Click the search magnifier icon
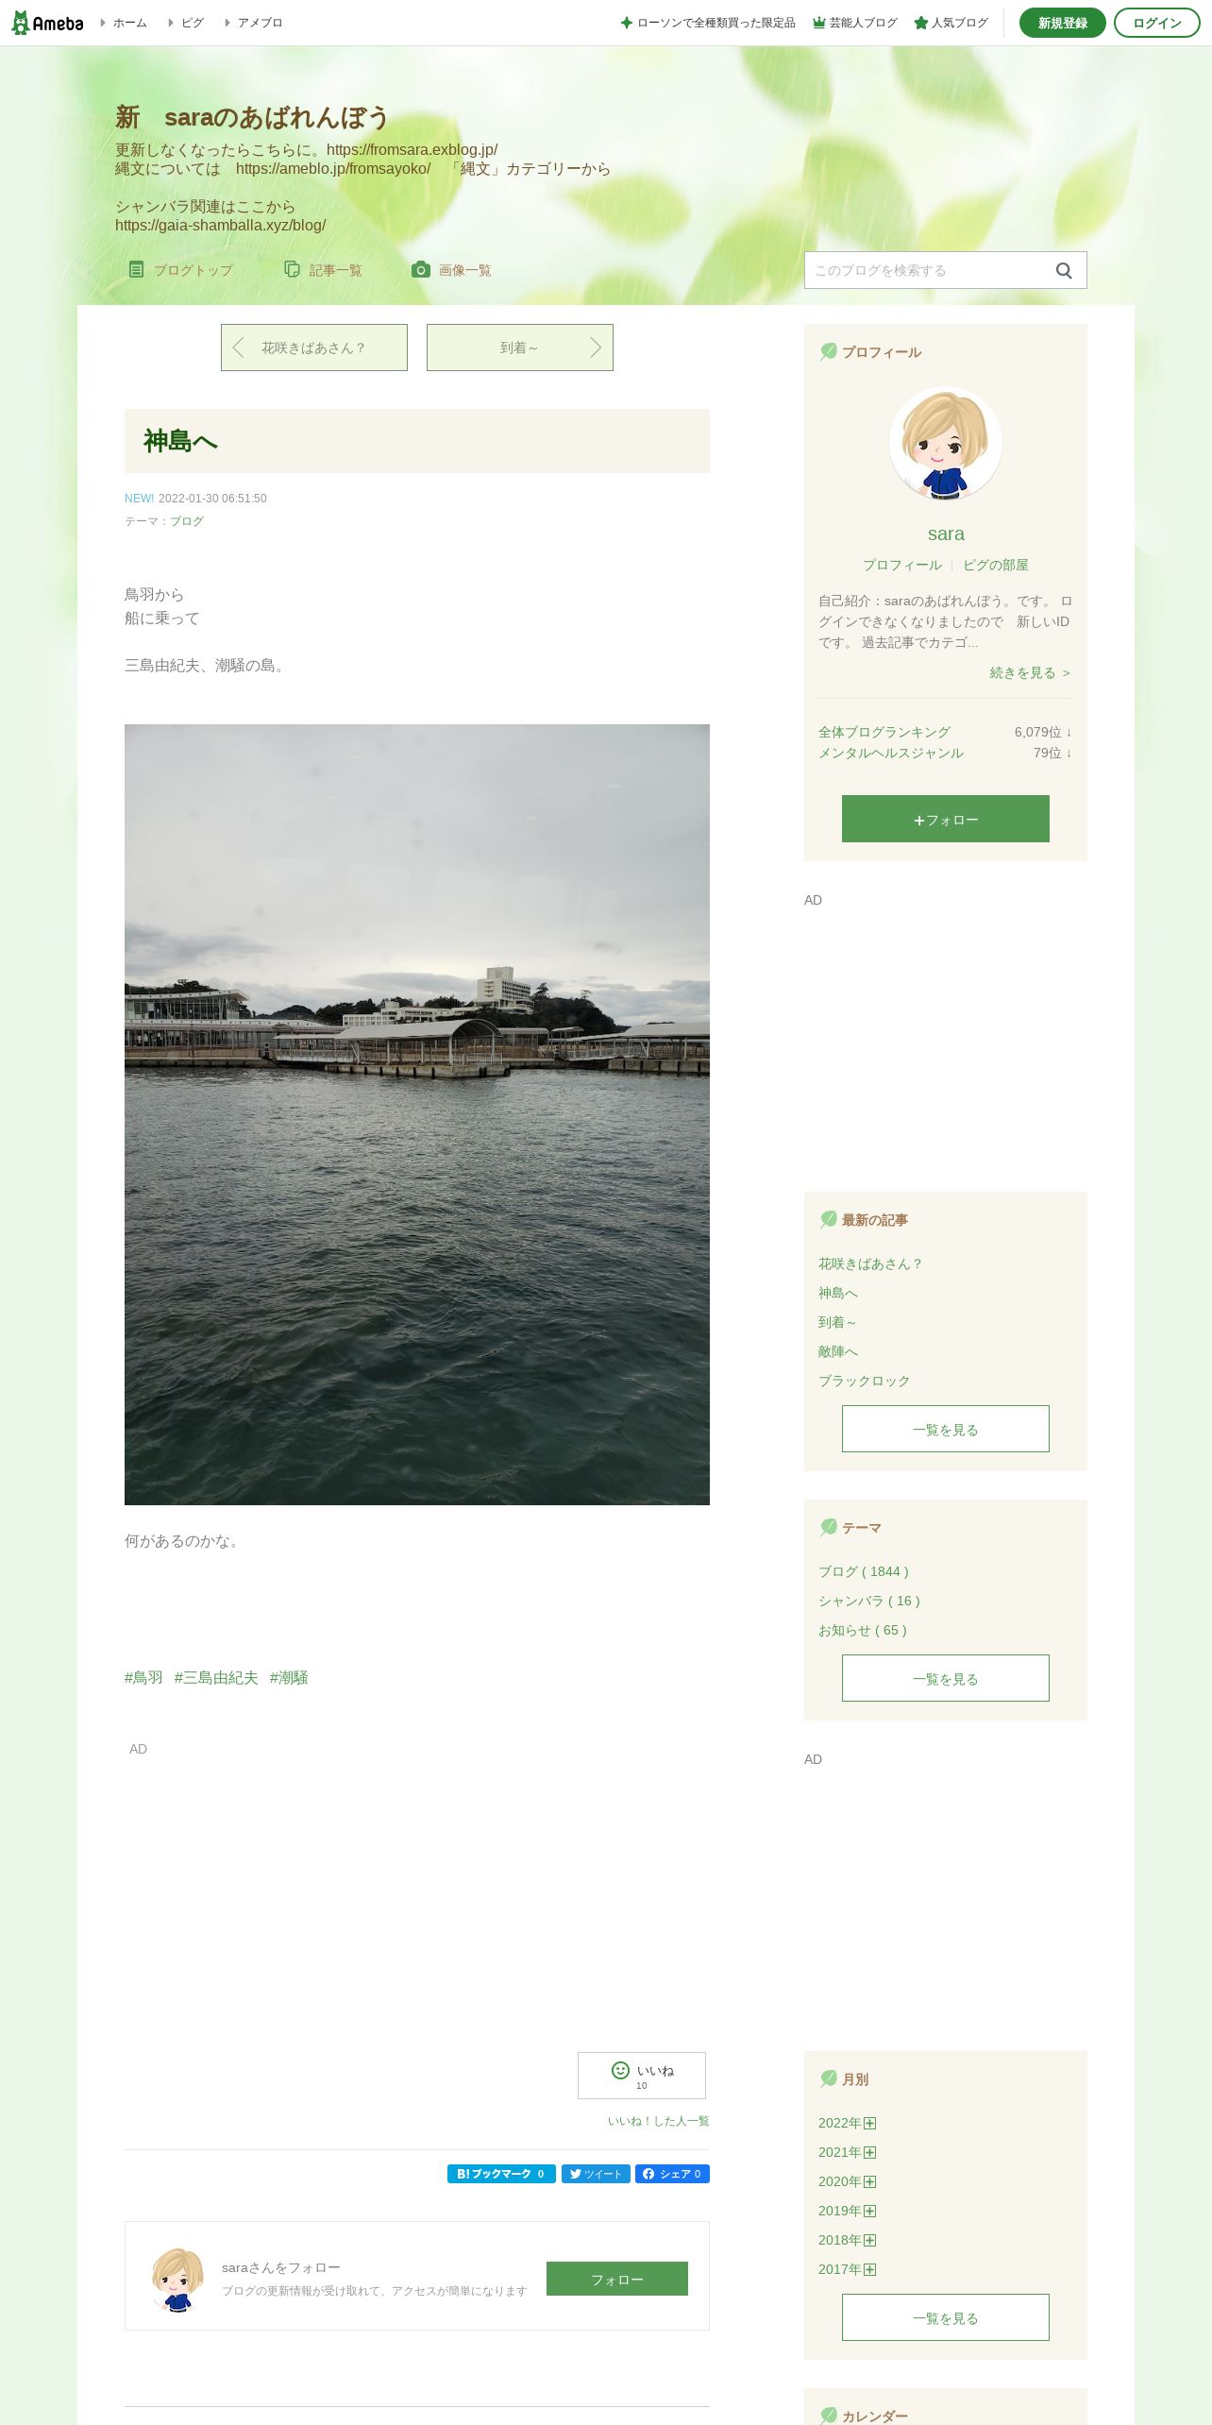This screenshot has height=2425, width=1212. pyautogui.click(x=1064, y=271)
